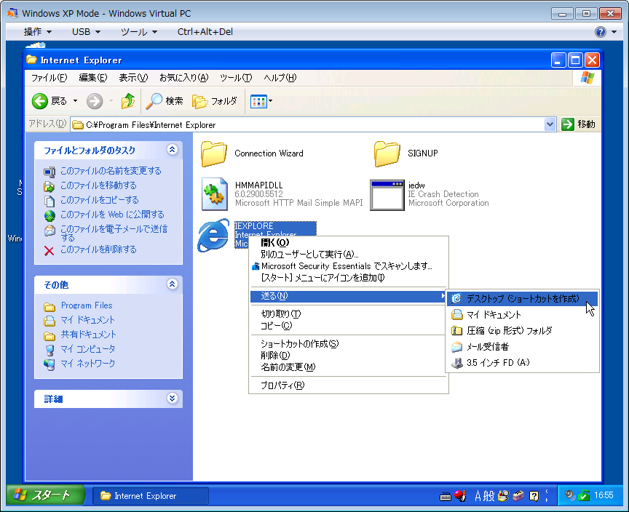
Task: Select コピー(C) in the context menu
Action: [348, 326]
